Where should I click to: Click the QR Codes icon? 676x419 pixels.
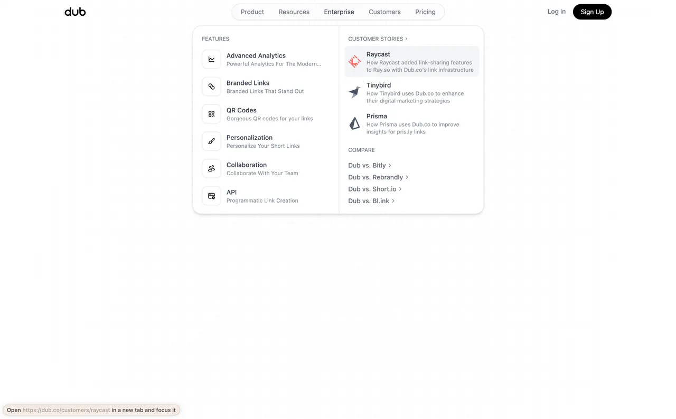211,114
